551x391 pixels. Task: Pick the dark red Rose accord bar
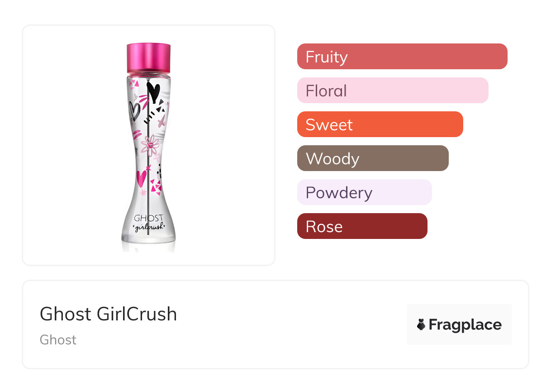point(362,226)
